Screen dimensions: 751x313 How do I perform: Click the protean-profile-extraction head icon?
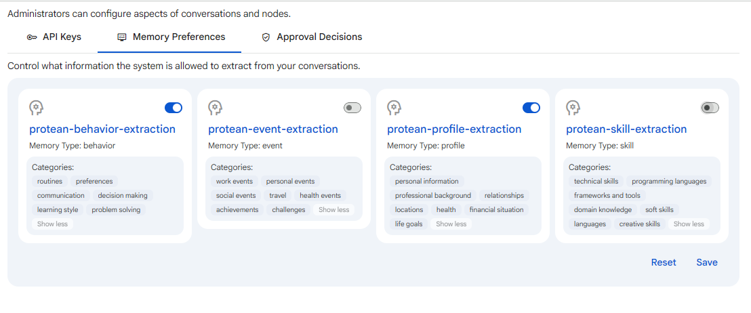tap(394, 108)
